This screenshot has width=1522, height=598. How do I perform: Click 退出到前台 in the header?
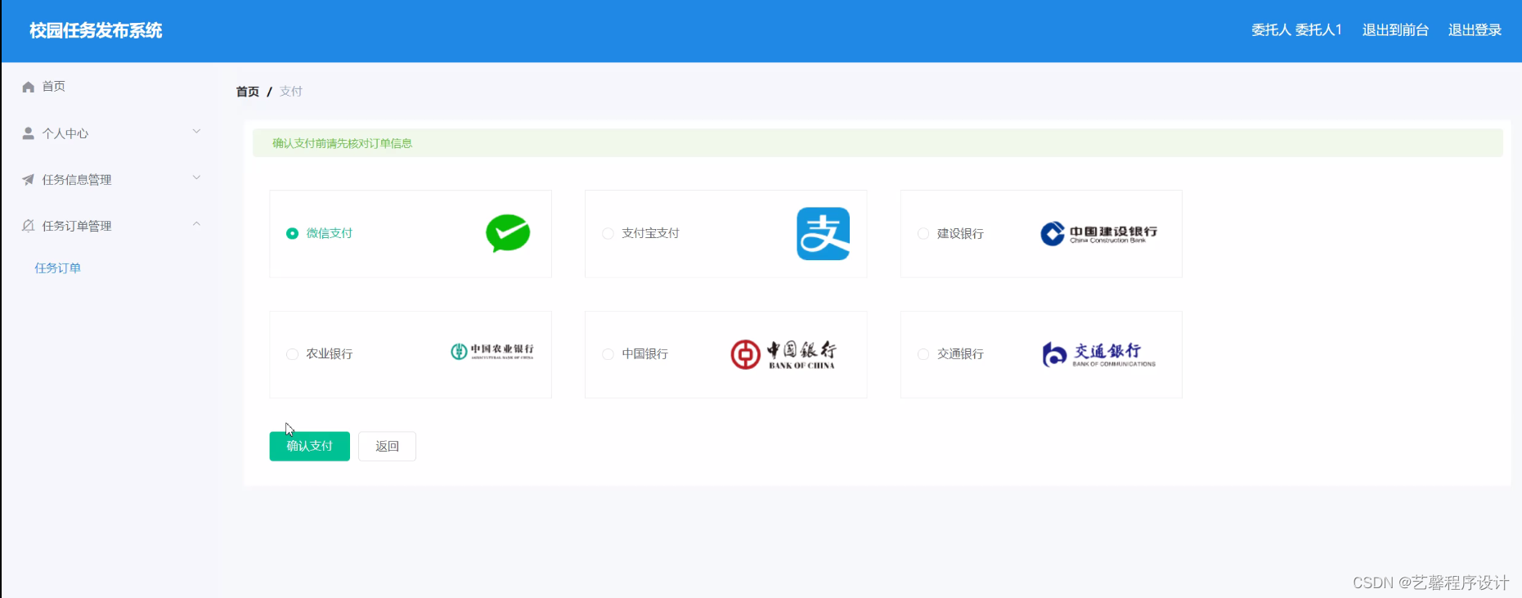[1395, 30]
